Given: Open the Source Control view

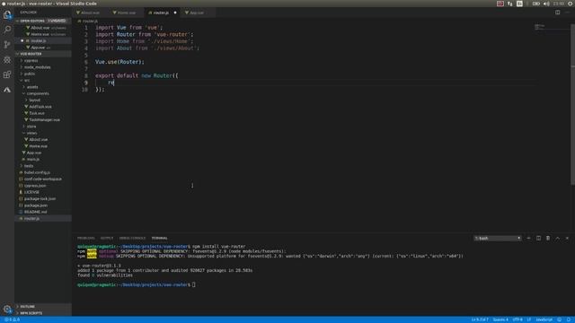Looking at the screenshot, I should [7, 45].
